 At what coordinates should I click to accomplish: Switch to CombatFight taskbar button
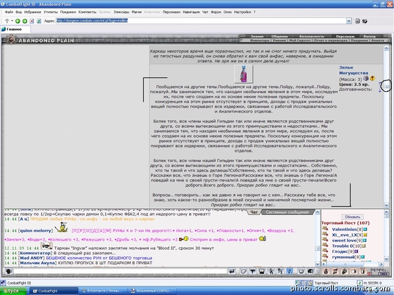click(x=54, y=291)
